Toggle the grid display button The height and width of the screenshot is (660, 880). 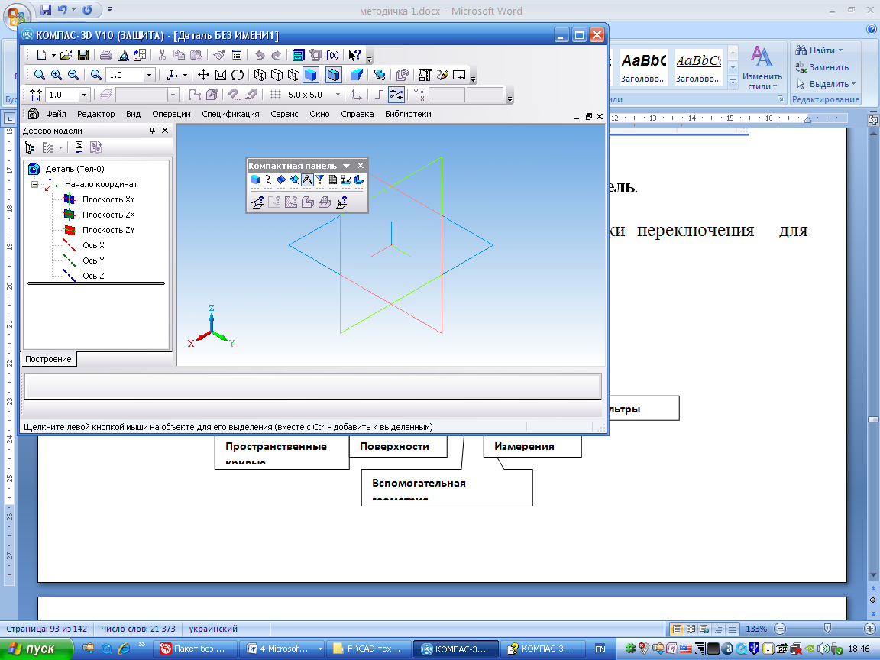(x=274, y=95)
